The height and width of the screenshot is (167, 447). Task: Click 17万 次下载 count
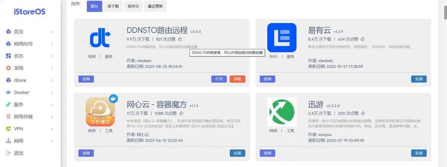point(137,113)
